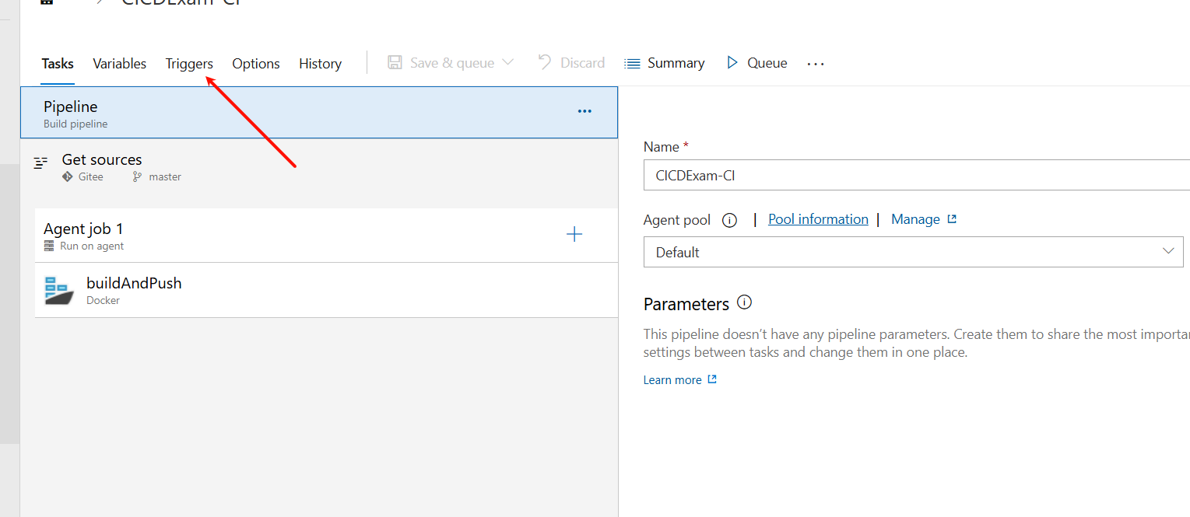The image size is (1190, 517).
Task: Click the Docker buildAndPush task icon
Action: click(59, 290)
